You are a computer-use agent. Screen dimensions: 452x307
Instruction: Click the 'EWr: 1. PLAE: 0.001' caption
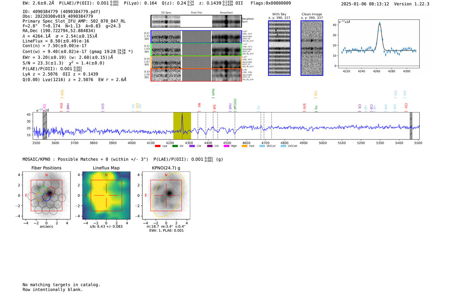pos(166,230)
